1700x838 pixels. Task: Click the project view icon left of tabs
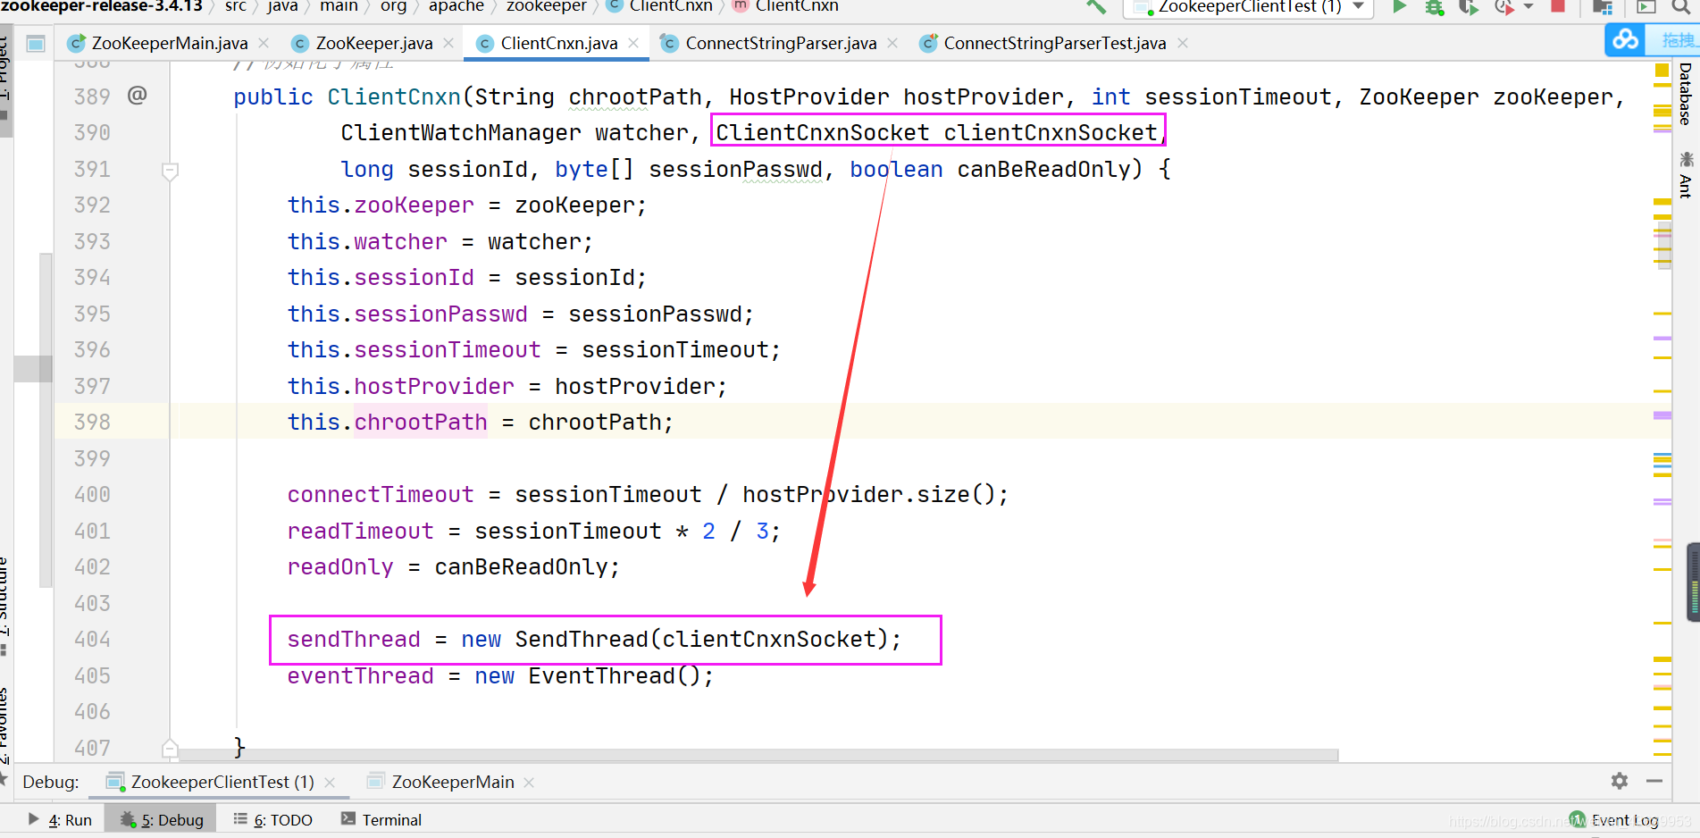pos(36,43)
